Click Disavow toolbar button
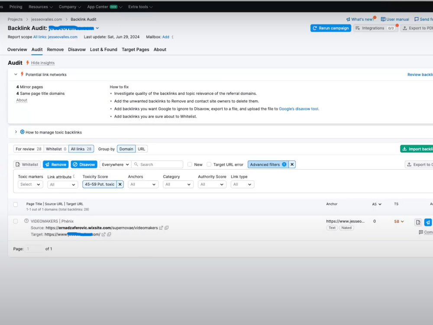The width and height of the screenshot is (433, 325). coord(84,164)
